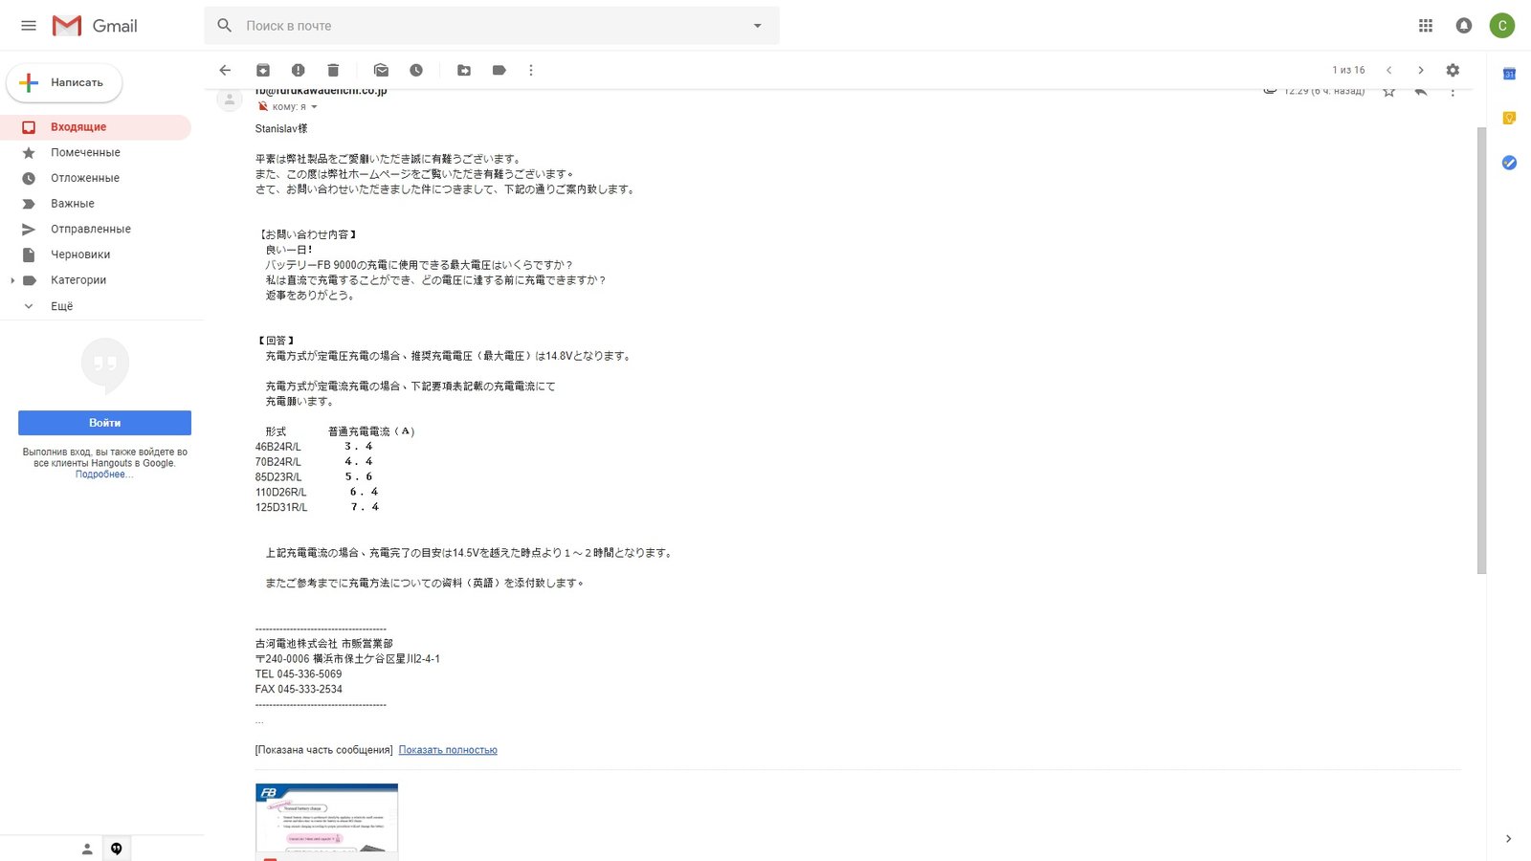
Task: Open Google Calendar side panel icon
Action: coord(1509,74)
